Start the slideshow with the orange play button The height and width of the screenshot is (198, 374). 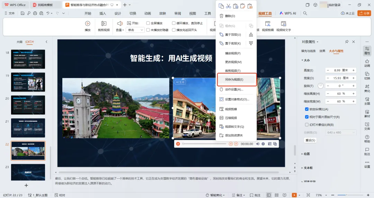pos(294,195)
